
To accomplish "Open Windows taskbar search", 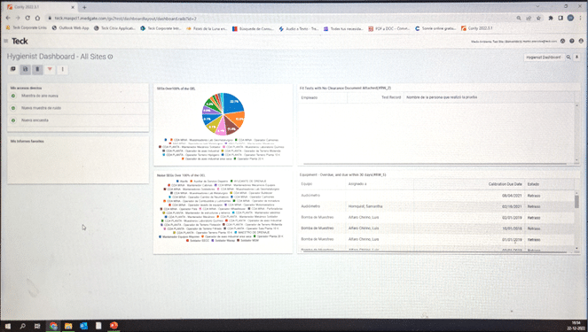I will (x=22, y=326).
